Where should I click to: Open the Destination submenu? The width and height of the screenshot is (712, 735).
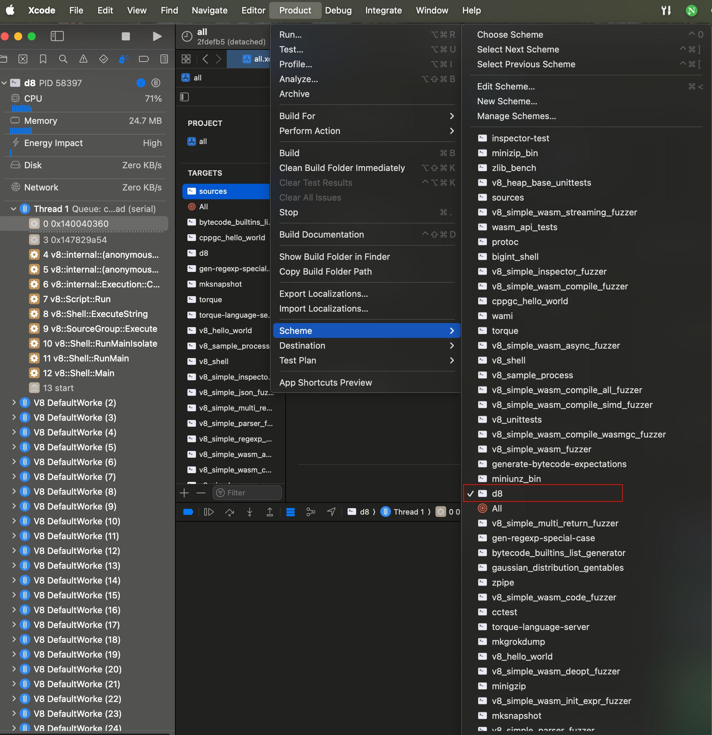tap(366, 345)
